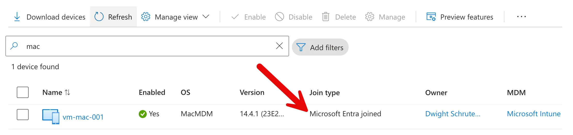
Task: Click the Preview features label
Action: [x=467, y=17]
